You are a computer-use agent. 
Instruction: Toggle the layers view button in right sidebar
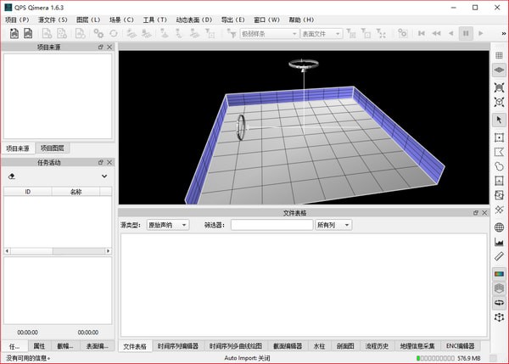[x=499, y=288]
